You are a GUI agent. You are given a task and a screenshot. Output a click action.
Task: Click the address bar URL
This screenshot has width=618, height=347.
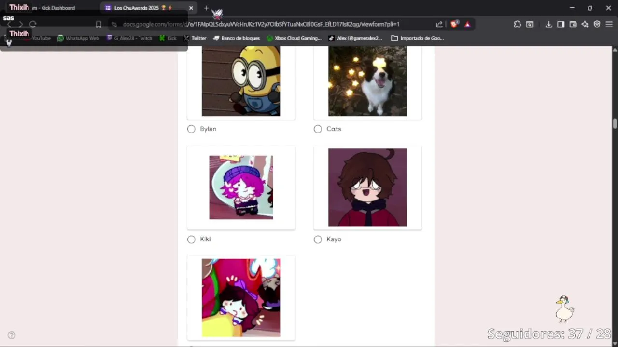(261, 24)
